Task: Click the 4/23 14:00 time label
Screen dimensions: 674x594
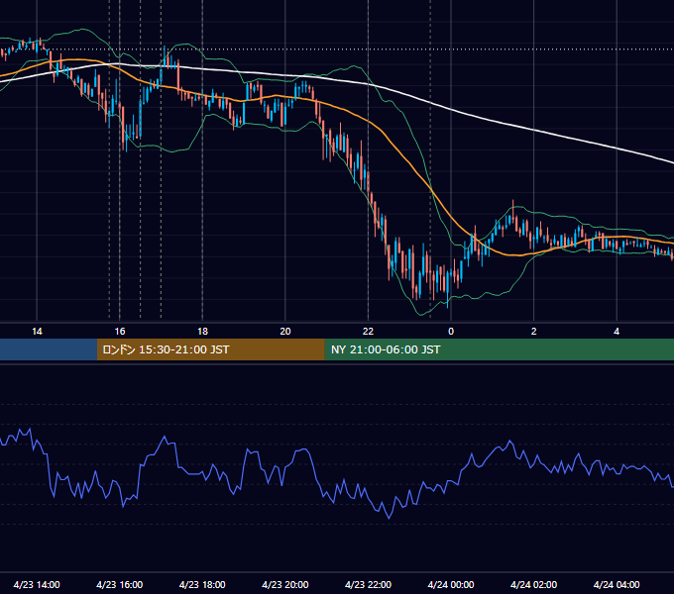Action: click(x=37, y=584)
